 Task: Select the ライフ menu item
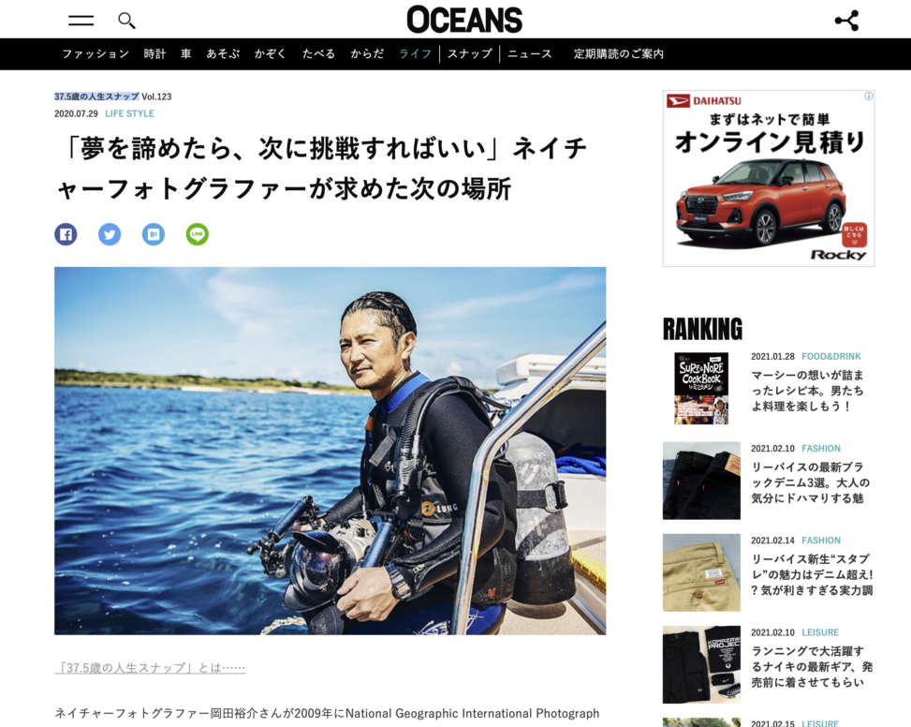coord(415,54)
